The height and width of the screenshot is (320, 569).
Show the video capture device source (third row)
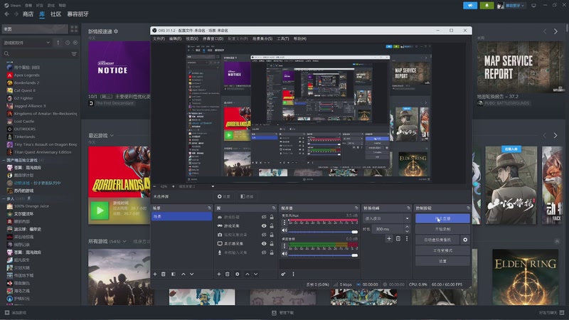[264, 235]
